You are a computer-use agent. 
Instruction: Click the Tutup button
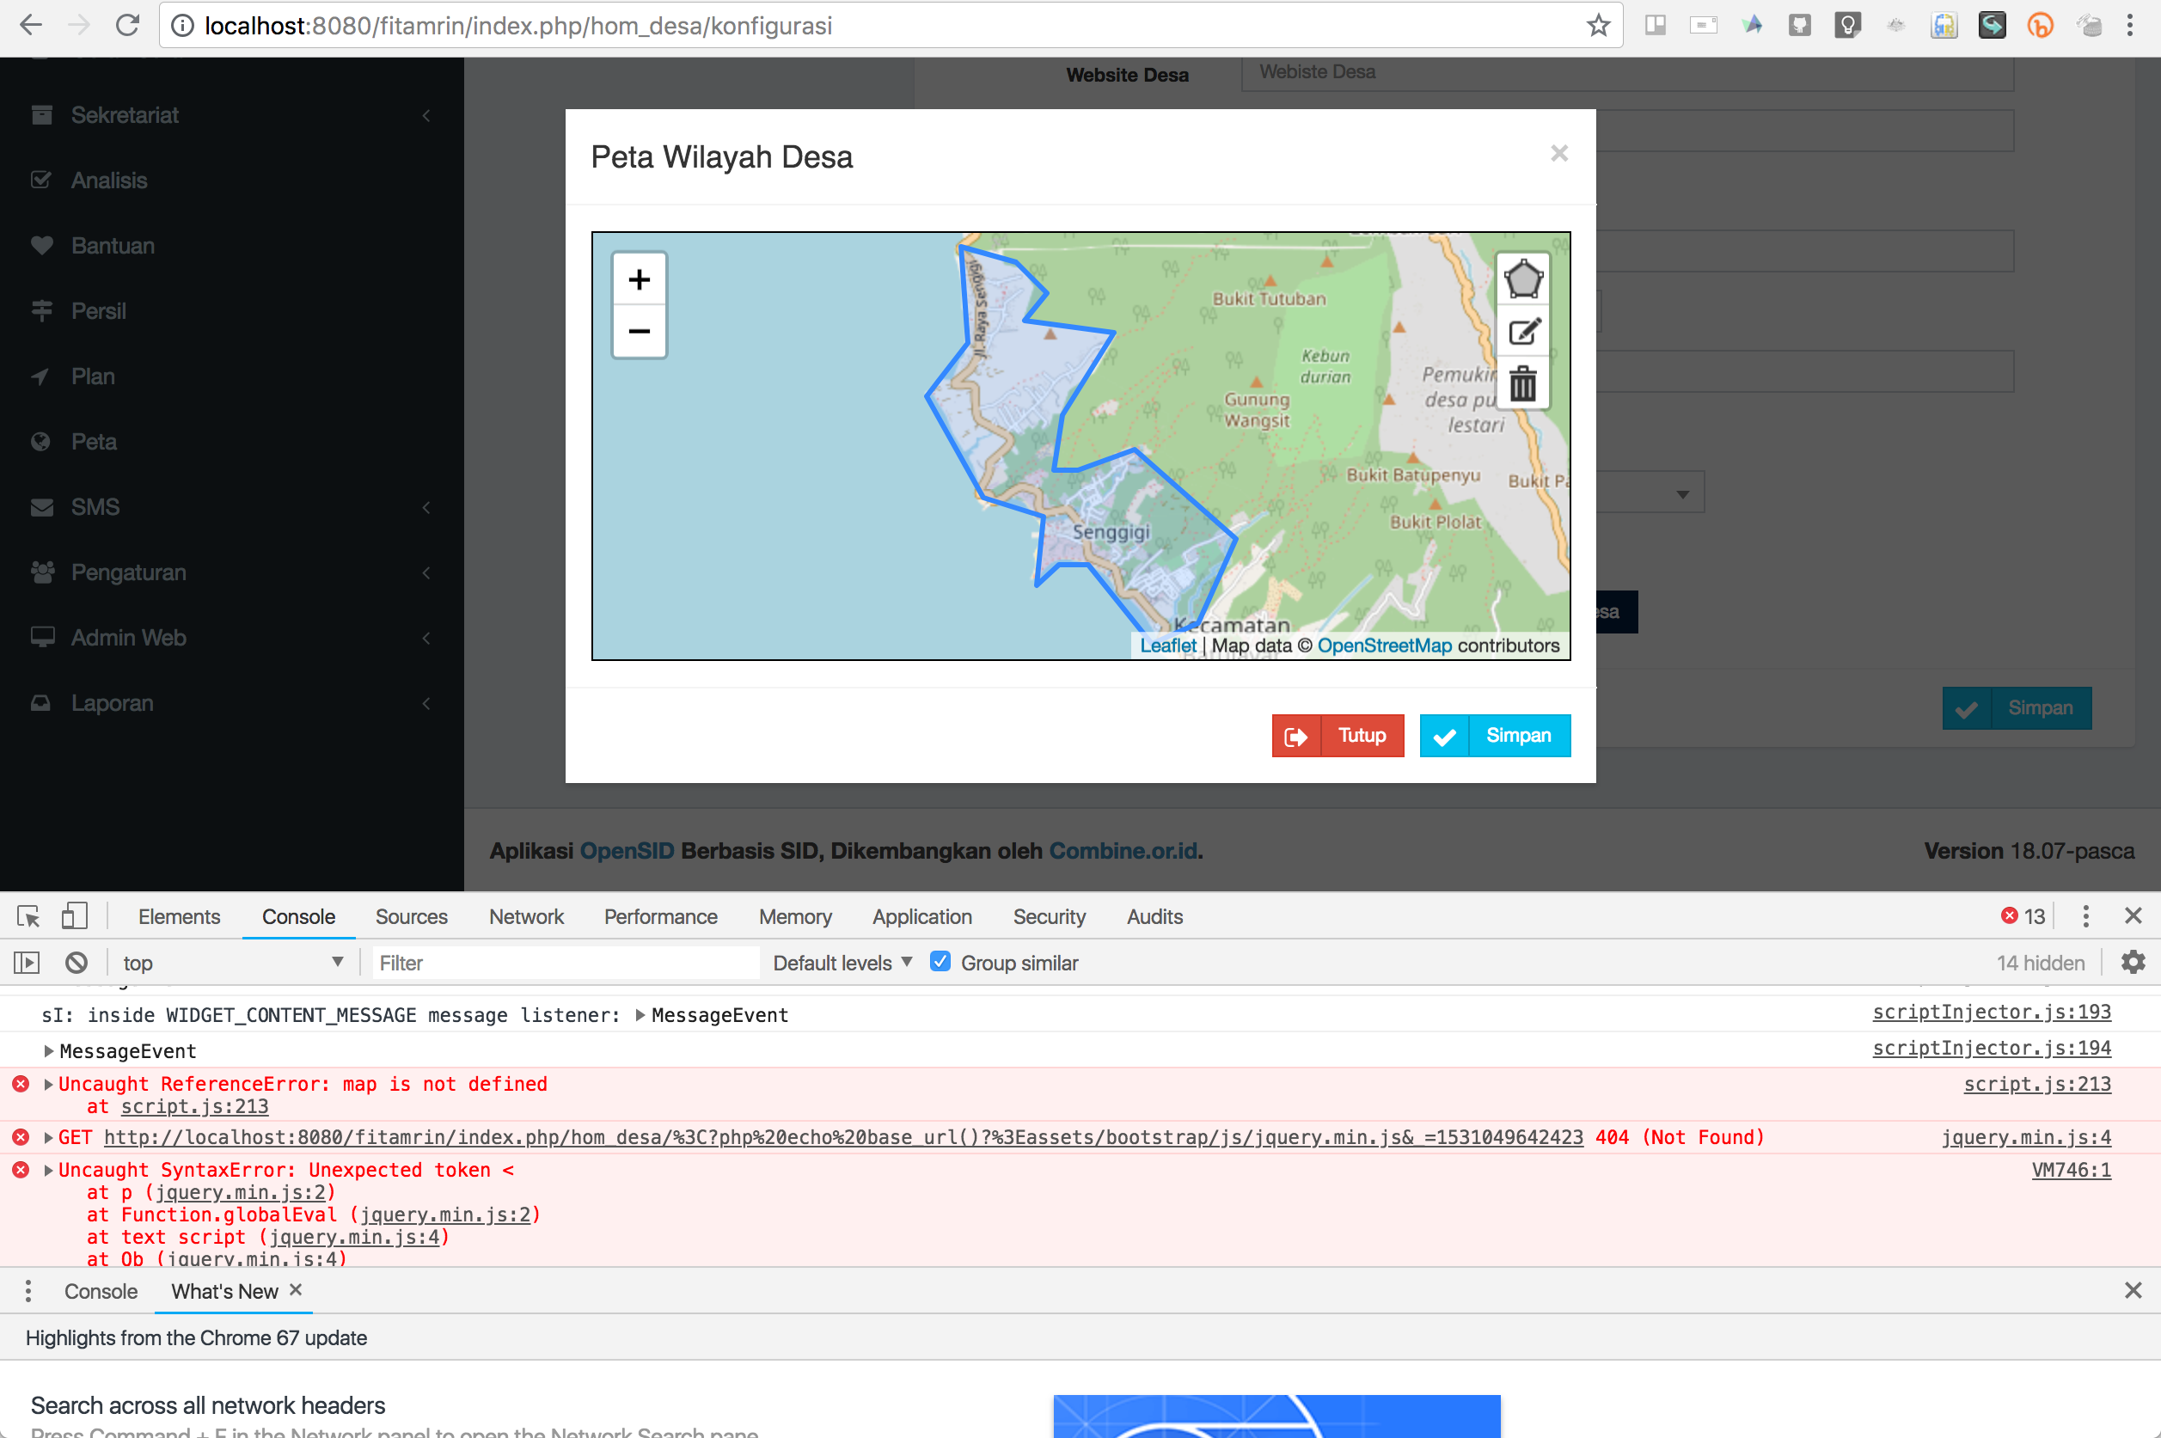point(1338,736)
